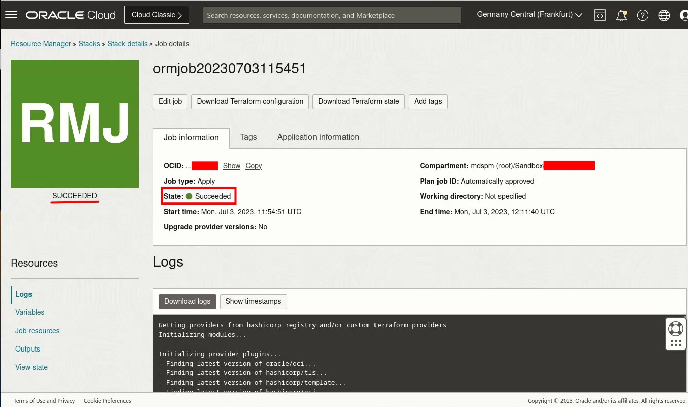This screenshot has width=688, height=407.
Task: Click the 'Finding latest version of oracle/oci' log line
Action: click(237, 363)
